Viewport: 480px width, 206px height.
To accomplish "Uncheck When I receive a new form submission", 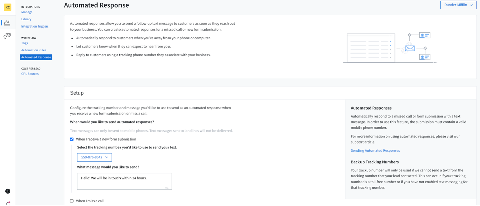I will click(x=71, y=139).
